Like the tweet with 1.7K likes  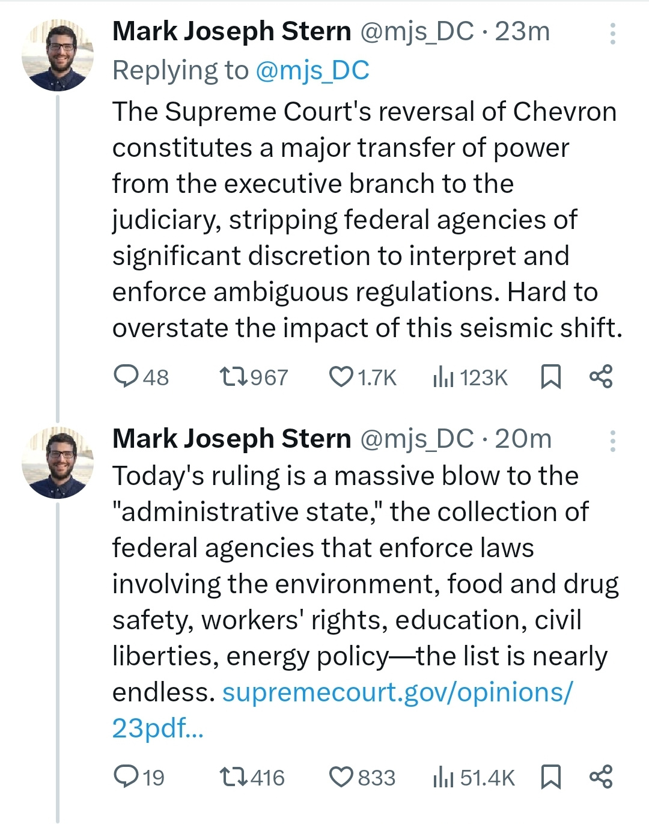click(x=341, y=377)
